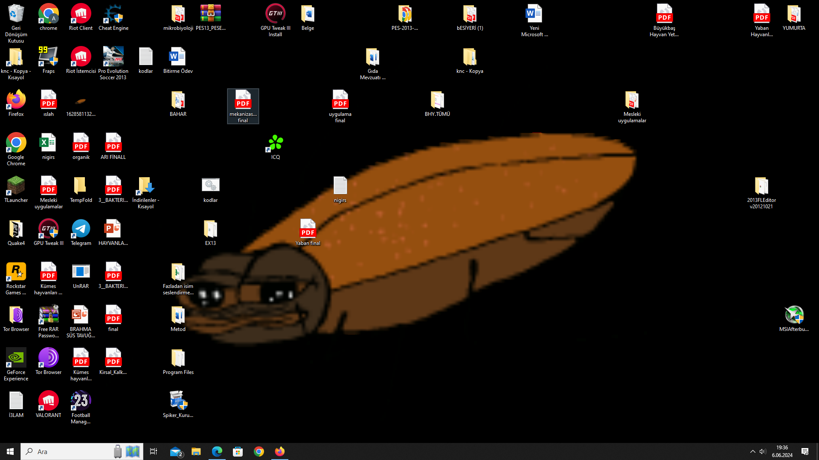Open the volume control in tray
The height and width of the screenshot is (460, 819).
point(763,451)
